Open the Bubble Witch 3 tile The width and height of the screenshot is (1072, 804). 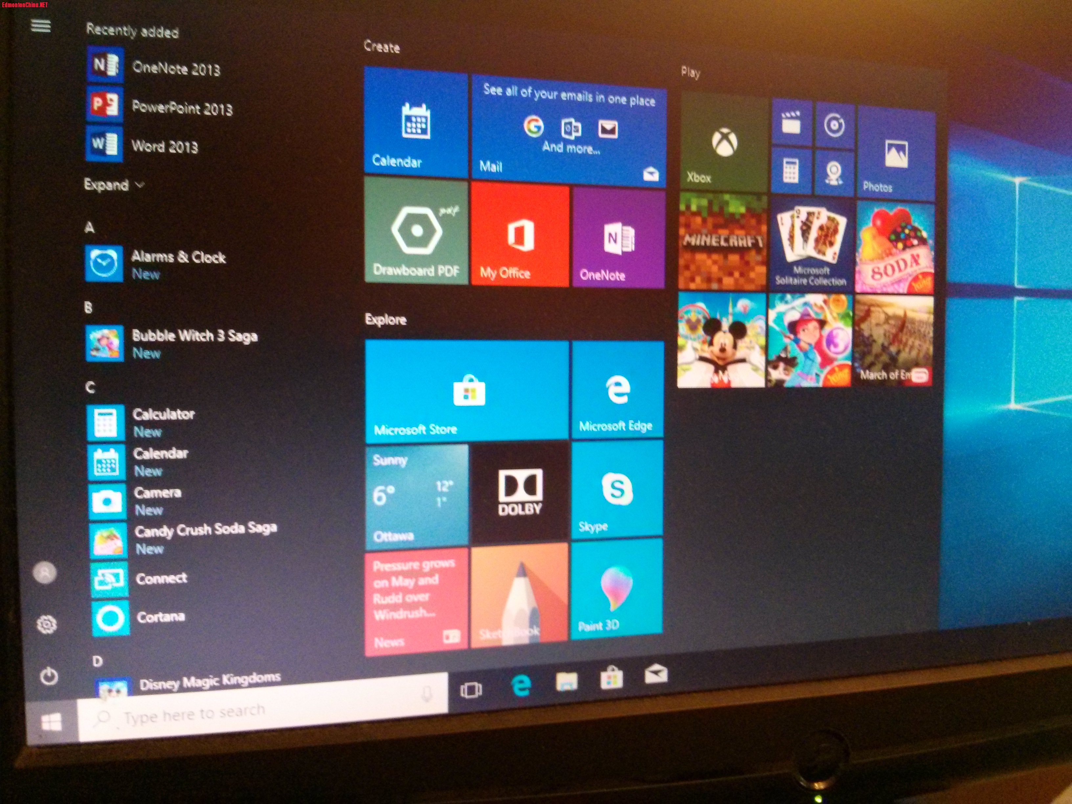tap(810, 341)
